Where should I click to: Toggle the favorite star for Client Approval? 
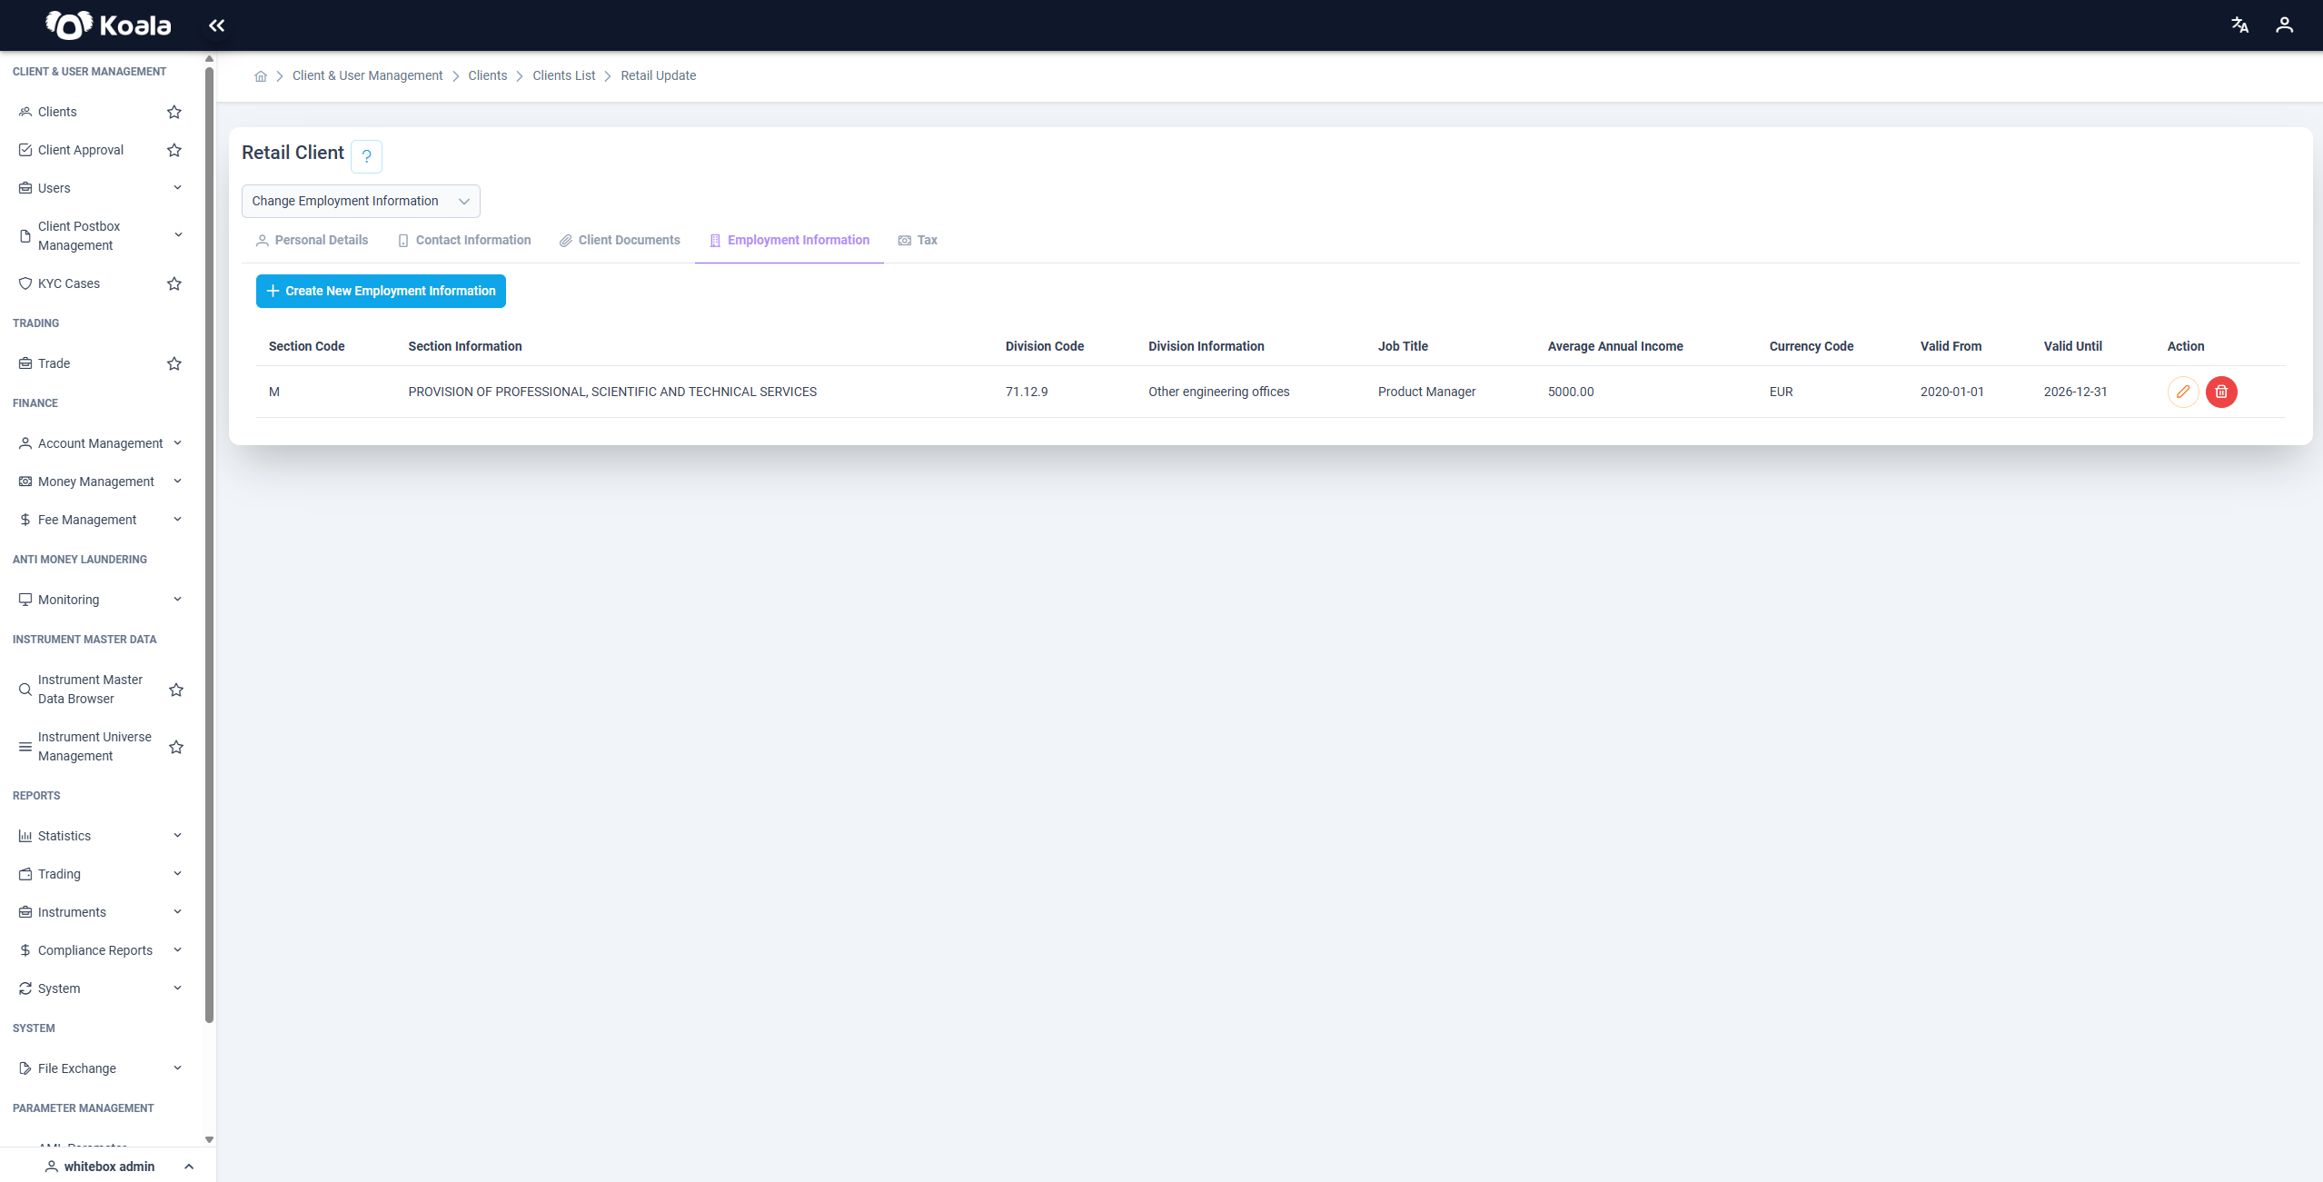(x=174, y=150)
